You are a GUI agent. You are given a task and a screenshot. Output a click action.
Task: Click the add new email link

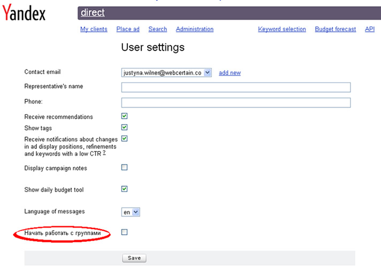pos(230,73)
